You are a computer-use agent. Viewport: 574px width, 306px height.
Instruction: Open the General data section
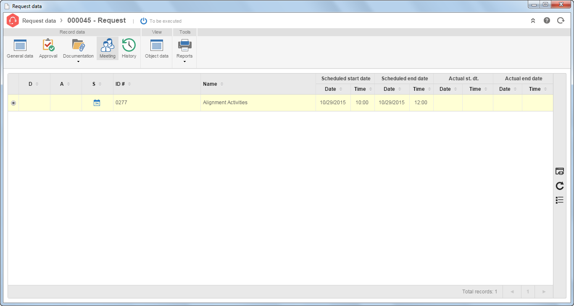(20, 49)
